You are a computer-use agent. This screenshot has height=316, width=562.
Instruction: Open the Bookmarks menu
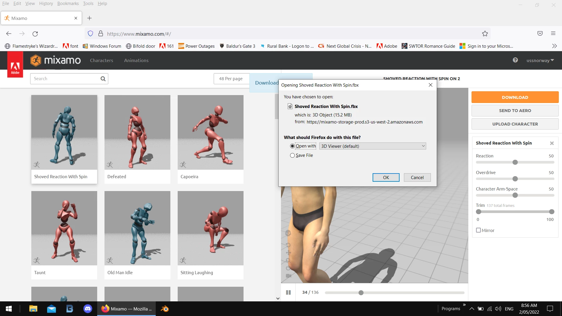click(68, 4)
